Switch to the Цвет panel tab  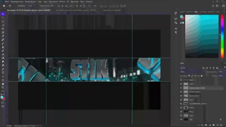point(196,12)
